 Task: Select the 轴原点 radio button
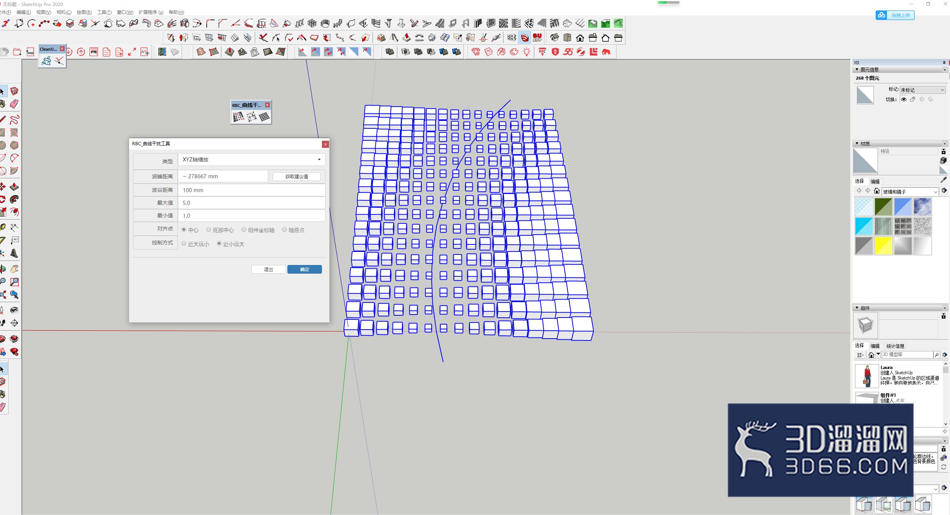(284, 229)
